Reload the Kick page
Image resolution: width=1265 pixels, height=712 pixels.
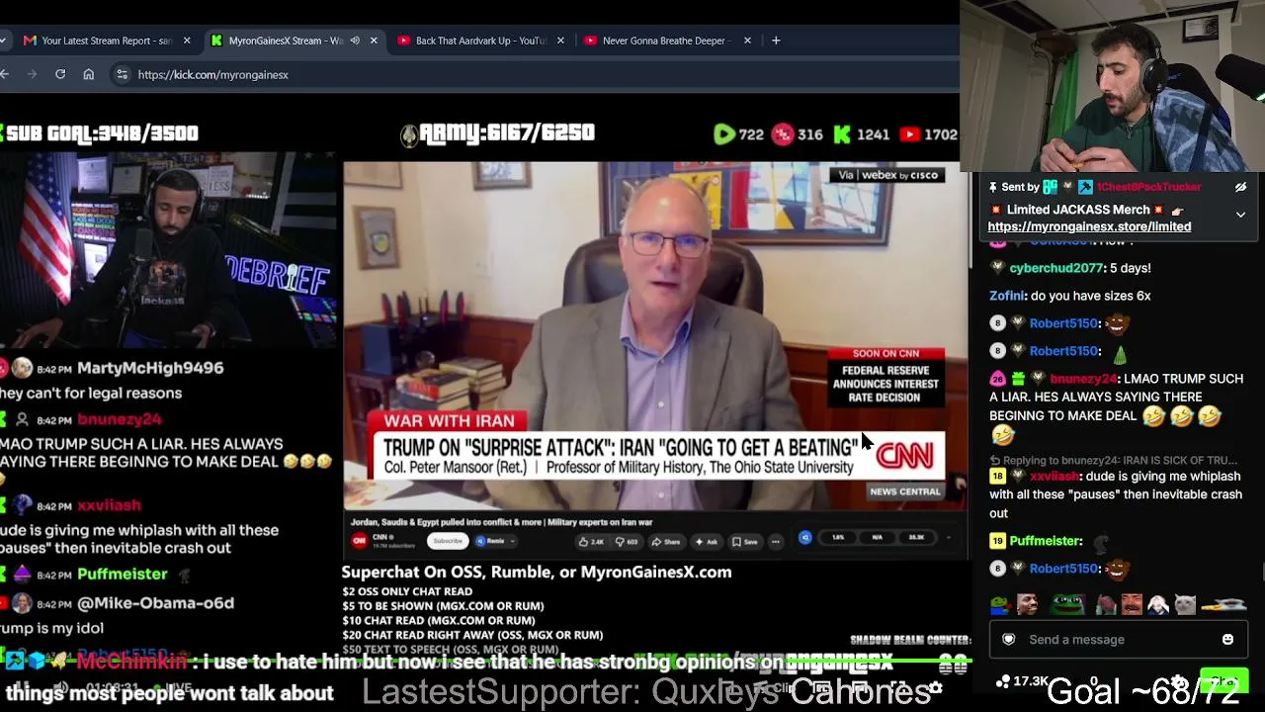60,74
